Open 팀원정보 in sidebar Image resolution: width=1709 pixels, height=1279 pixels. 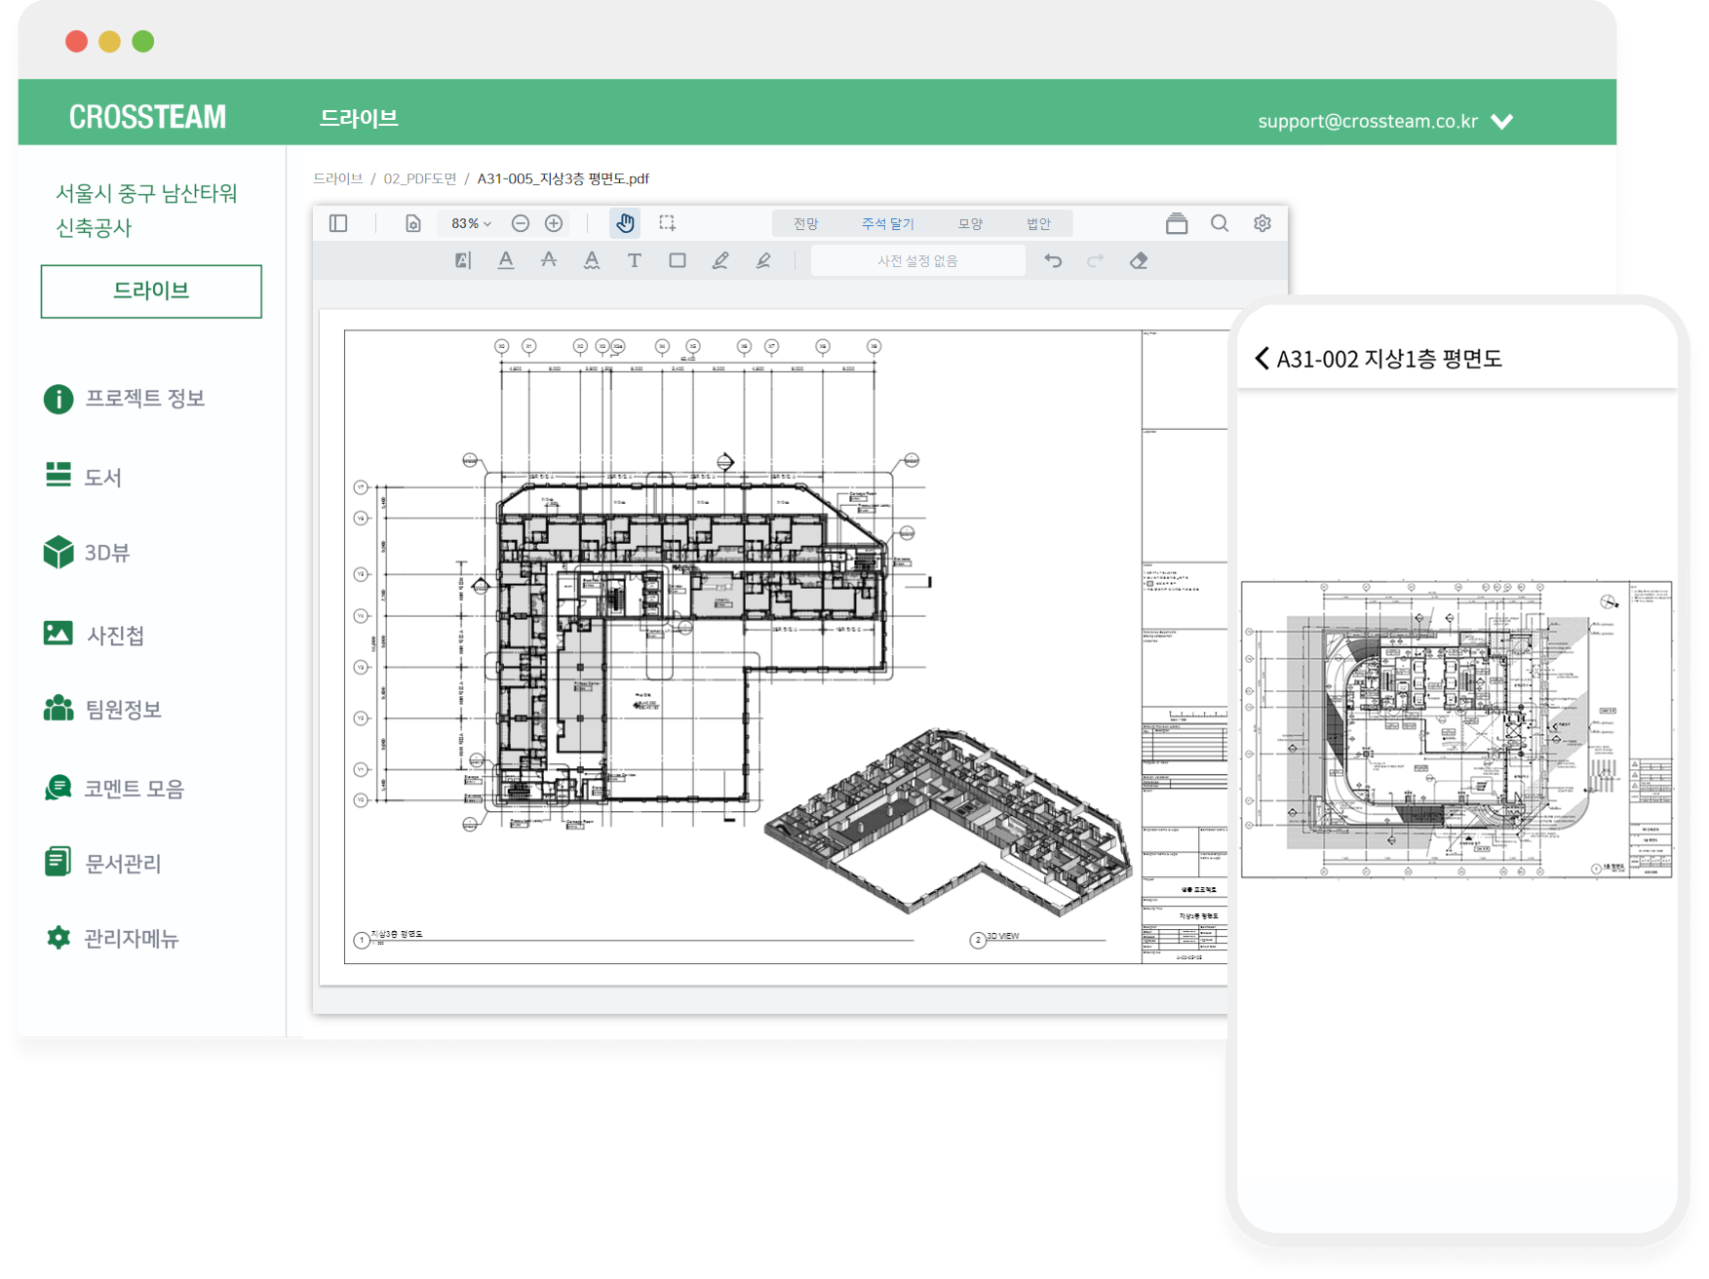tap(102, 709)
